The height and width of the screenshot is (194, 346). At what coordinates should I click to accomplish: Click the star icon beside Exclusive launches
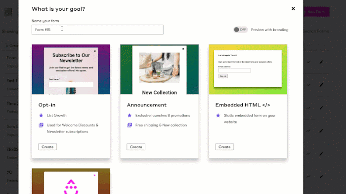130,115
